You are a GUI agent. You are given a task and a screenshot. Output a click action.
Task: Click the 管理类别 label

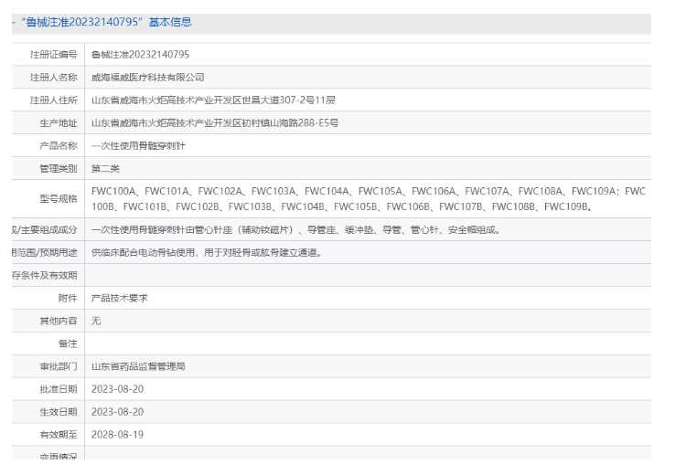coord(59,168)
